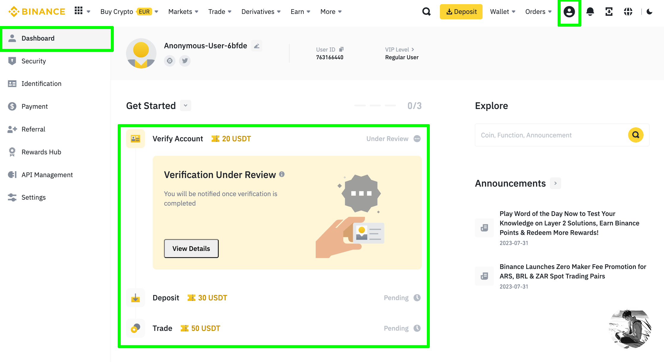Collapse the Get Started section chevron
This screenshot has height=362, width=664.
(186, 105)
